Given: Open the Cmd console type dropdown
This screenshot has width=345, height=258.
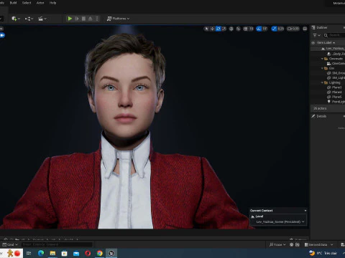Looking at the screenshot, I should click(10, 244).
